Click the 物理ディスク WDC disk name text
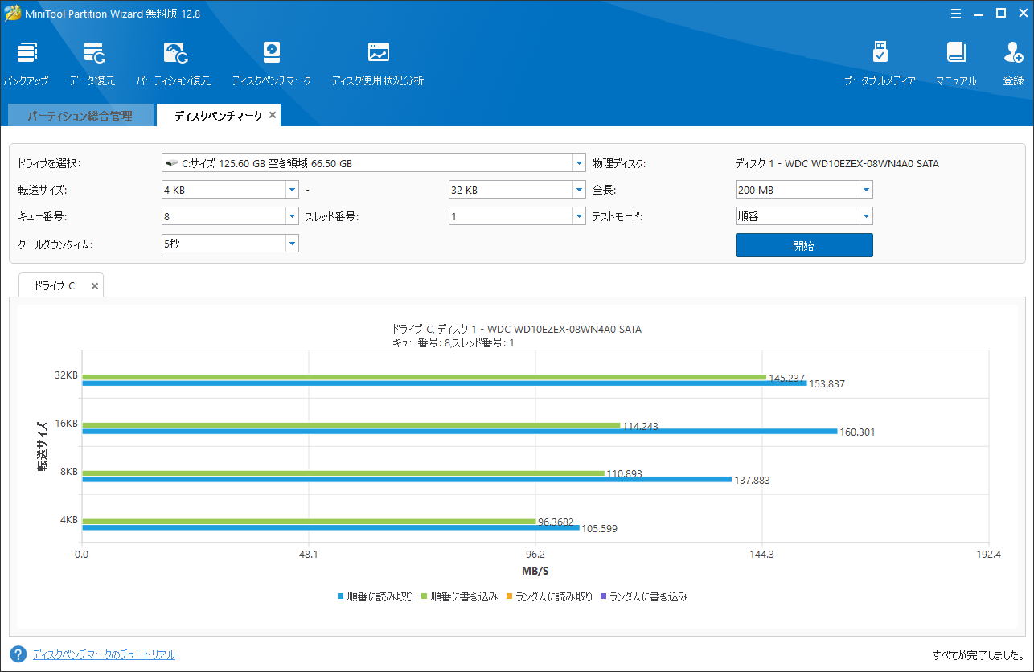Image resolution: width=1034 pixels, height=672 pixels. 837,163
